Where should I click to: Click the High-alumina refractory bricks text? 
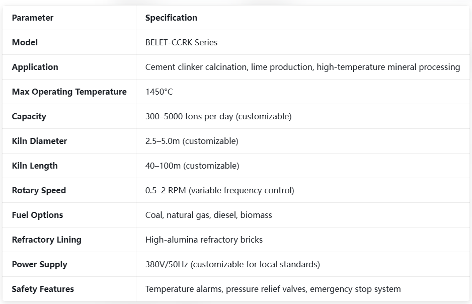[204, 240]
